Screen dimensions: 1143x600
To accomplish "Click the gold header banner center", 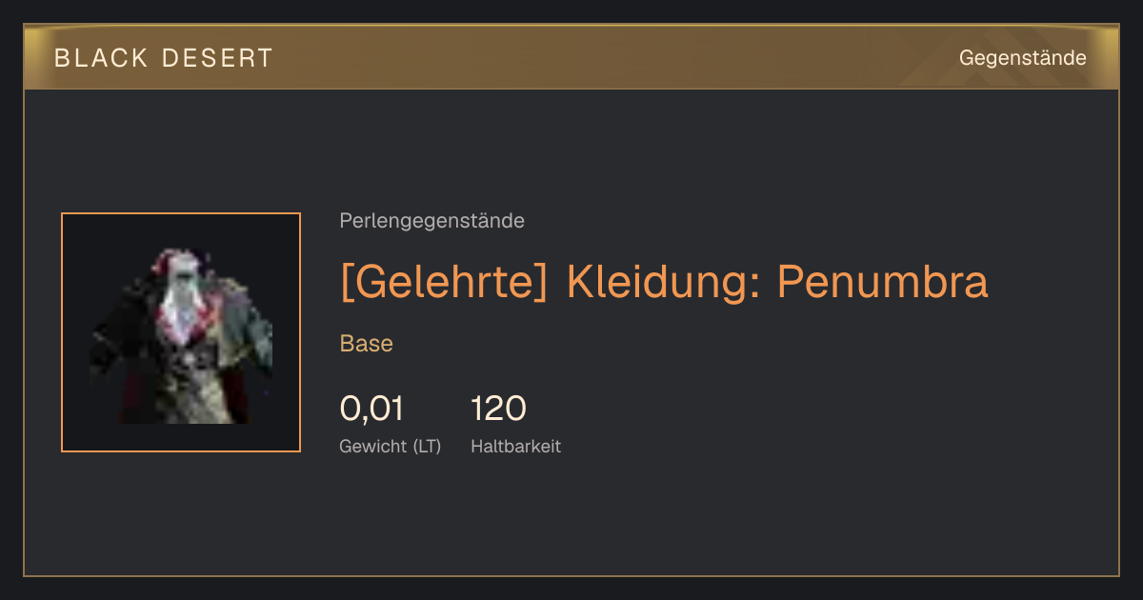I will pyautogui.click(x=571, y=57).
